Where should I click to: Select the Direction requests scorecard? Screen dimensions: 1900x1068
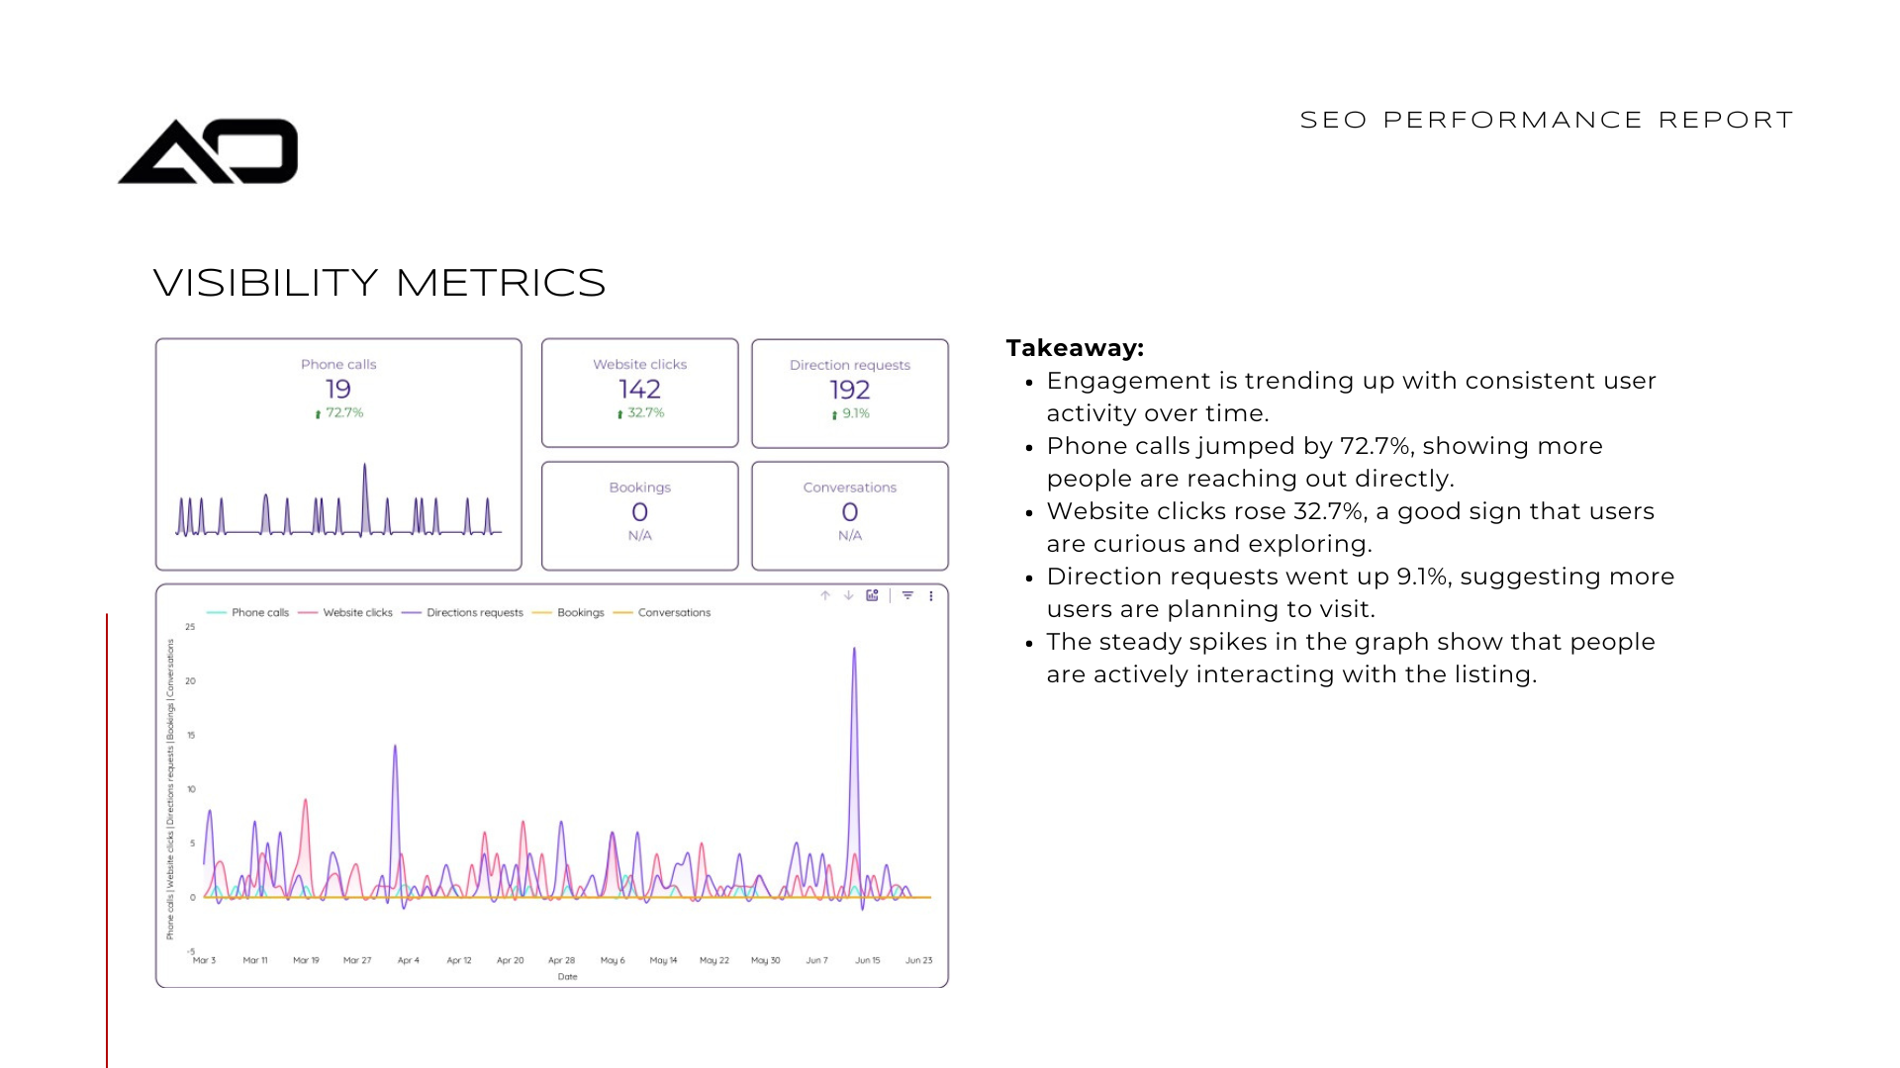(x=850, y=393)
